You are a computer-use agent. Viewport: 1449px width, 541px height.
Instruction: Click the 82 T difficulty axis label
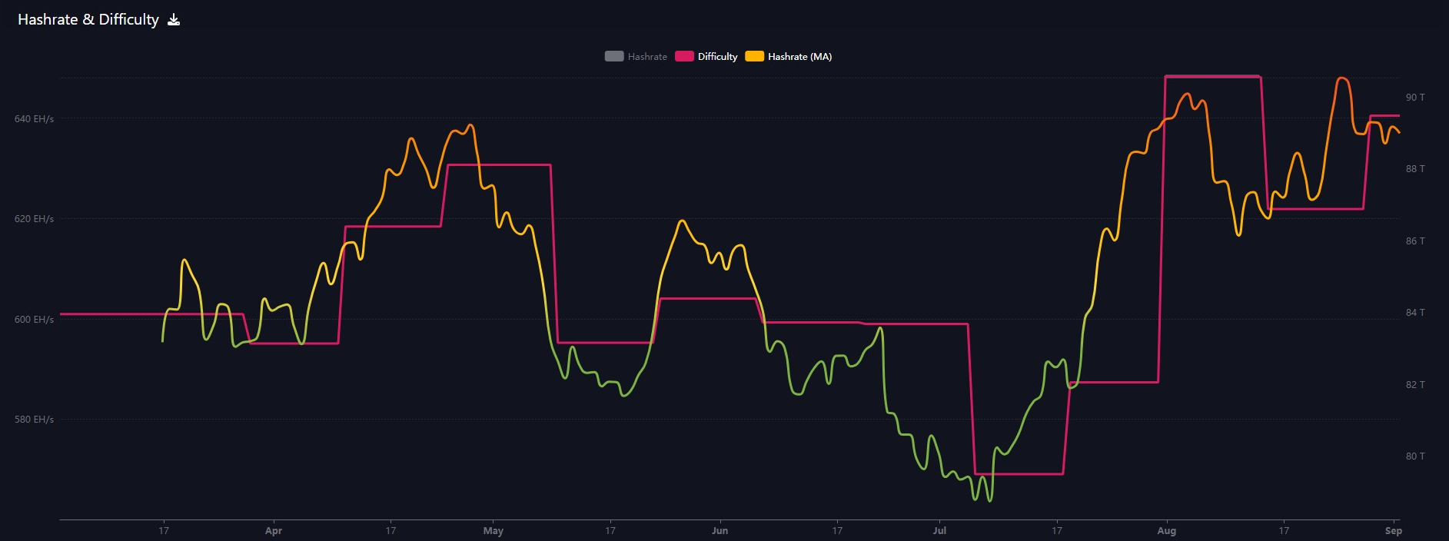point(1415,385)
